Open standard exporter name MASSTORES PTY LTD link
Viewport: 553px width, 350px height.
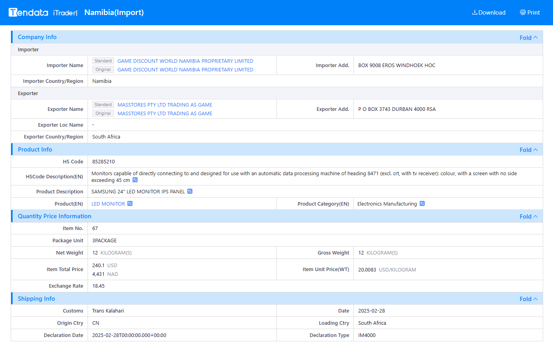tap(165, 105)
